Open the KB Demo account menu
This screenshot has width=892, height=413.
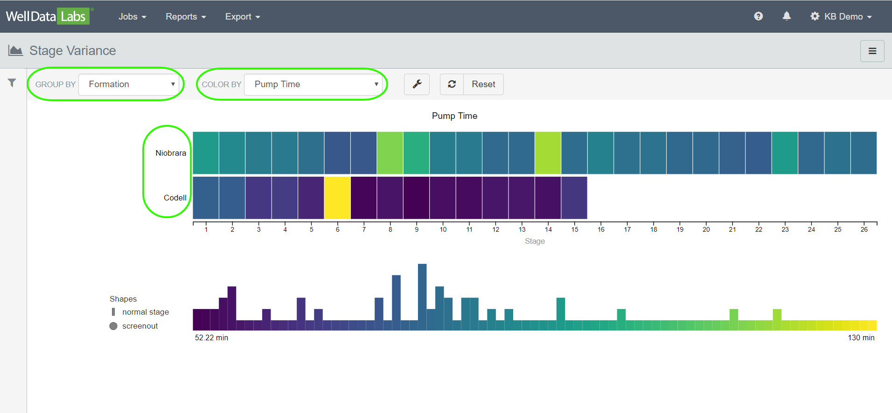pos(841,16)
